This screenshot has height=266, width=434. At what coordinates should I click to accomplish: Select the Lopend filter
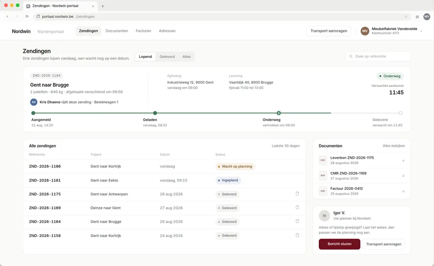click(145, 56)
